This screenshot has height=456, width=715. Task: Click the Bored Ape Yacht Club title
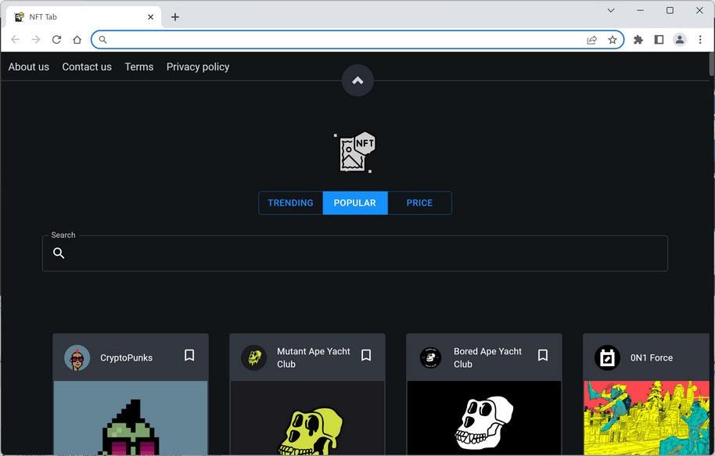(487, 358)
